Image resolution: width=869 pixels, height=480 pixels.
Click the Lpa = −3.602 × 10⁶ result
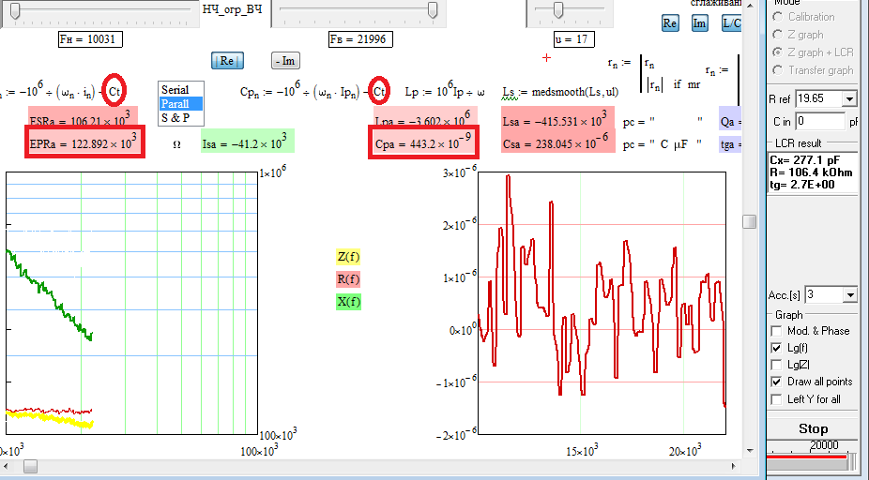click(x=425, y=117)
